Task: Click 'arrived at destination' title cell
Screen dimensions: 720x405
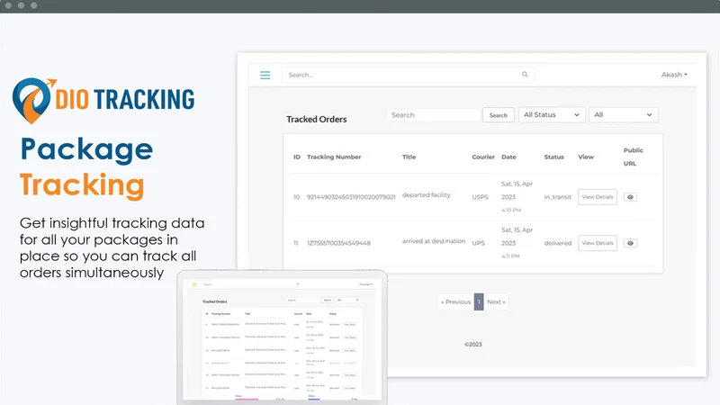Action: coord(434,241)
